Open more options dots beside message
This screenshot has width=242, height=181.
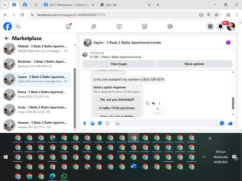pyautogui.click(x=159, y=103)
